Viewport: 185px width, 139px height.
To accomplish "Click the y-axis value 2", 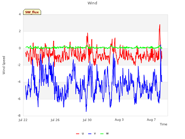I will click(20, 31).
